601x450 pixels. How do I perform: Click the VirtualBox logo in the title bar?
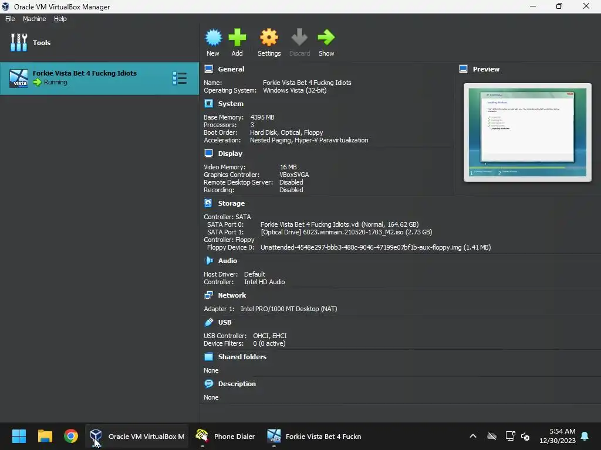[6, 6]
